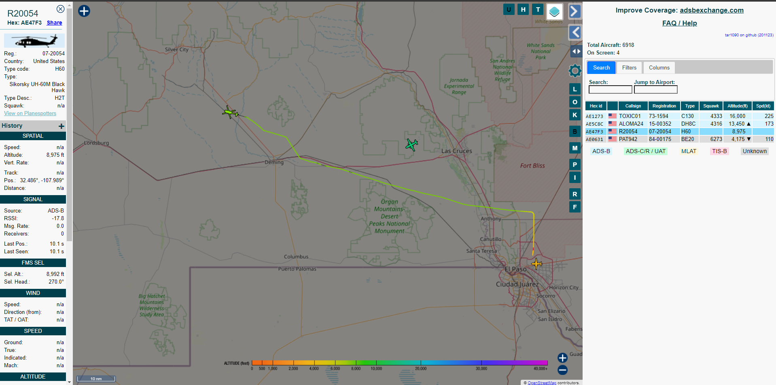Toggle the L map option button
Image resolution: width=776 pixels, height=385 pixels.
tap(575, 89)
